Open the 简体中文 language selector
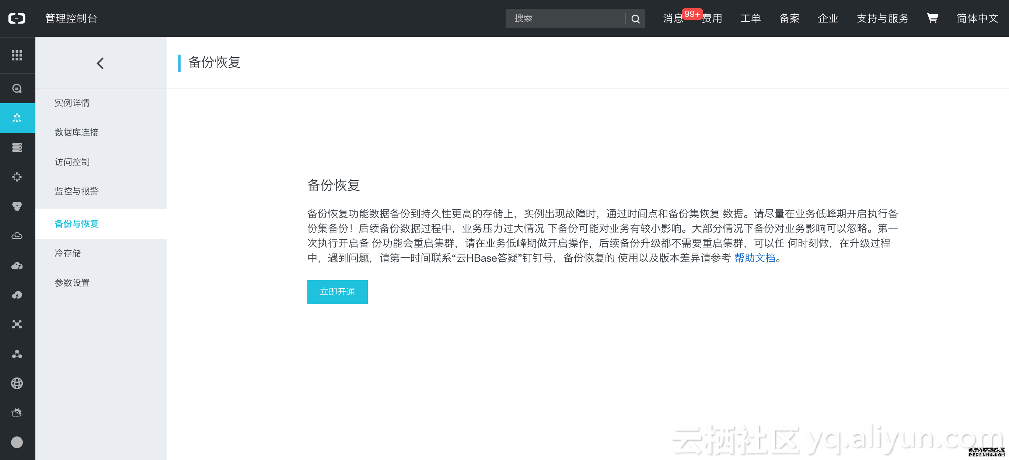 (977, 18)
